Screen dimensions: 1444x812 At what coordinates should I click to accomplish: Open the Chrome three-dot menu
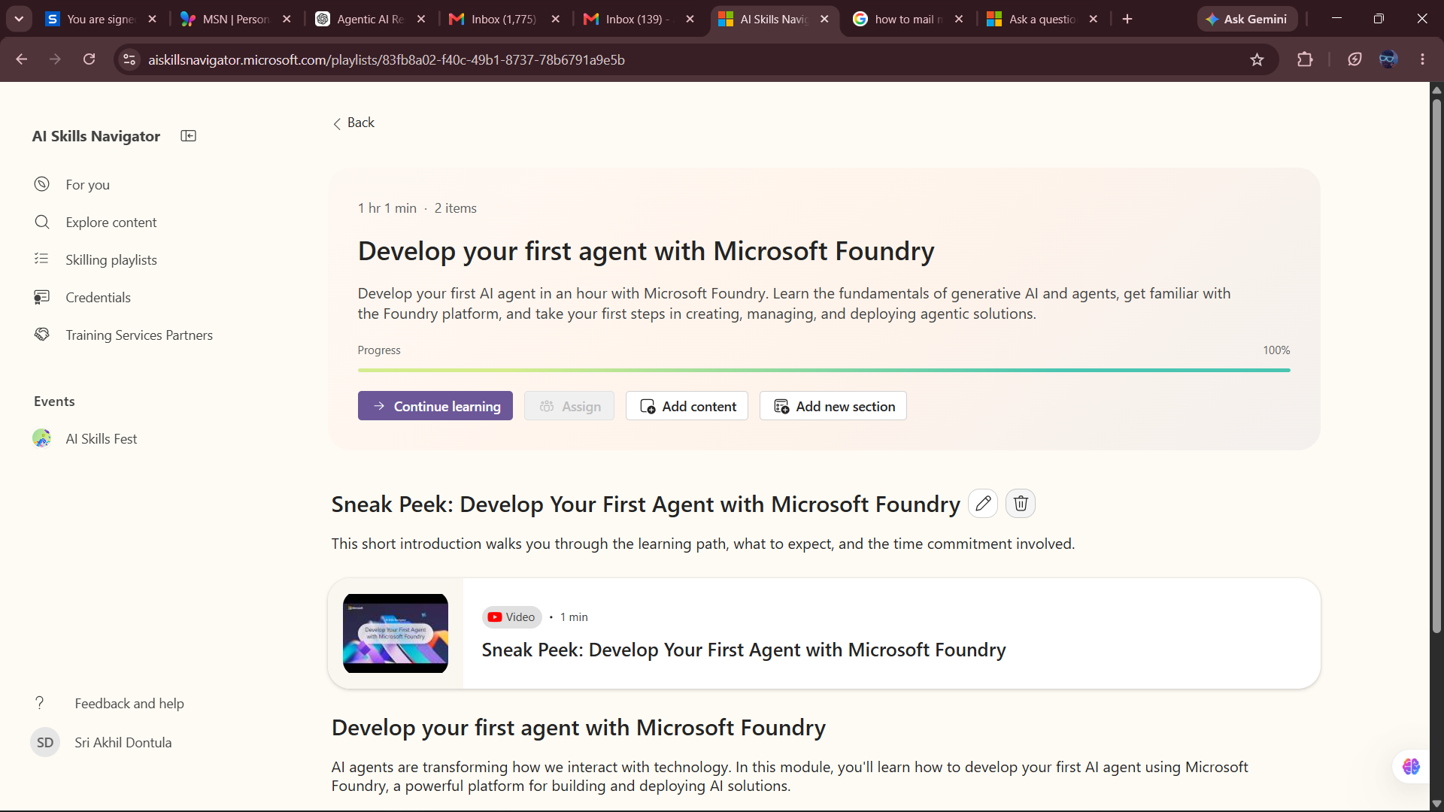pyautogui.click(x=1422, y=59)
